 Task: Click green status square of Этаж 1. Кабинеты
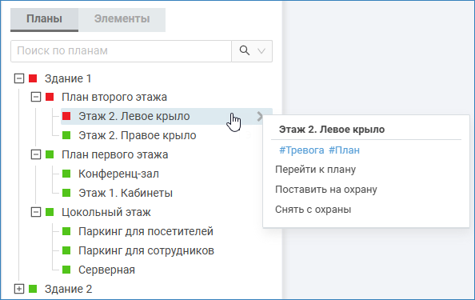(x=66, y=193)
